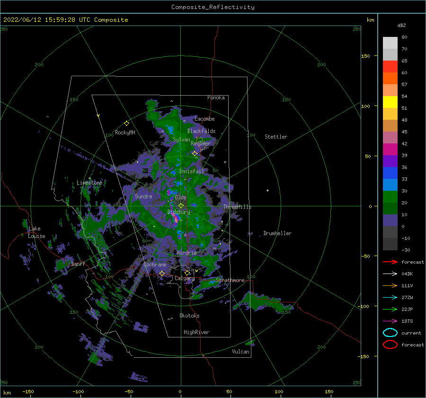Screen dimensions: 426x398
Task: Click the red 60-65 dBZ color swatch
Action: [390, 67]
